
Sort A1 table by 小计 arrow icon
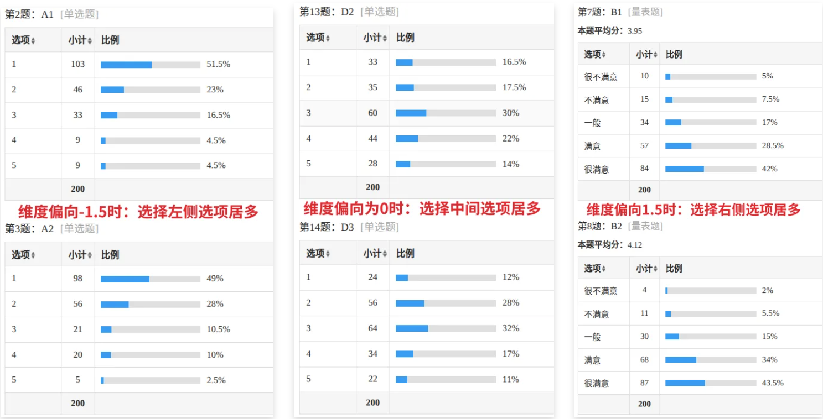coord(89,41)
